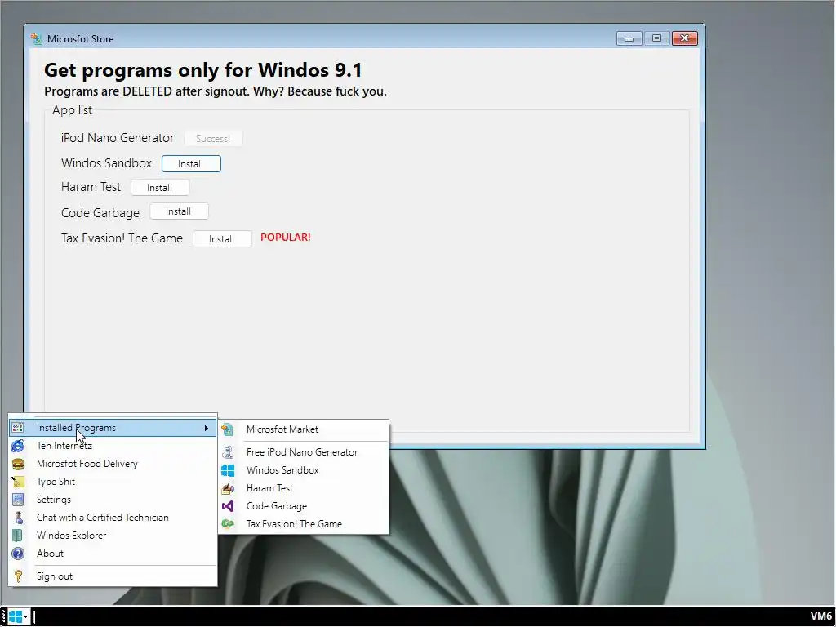Expand the Installed Programs submenu arrow
The width and height of the screenshot is (836, 627).
(x=207, y=428)
